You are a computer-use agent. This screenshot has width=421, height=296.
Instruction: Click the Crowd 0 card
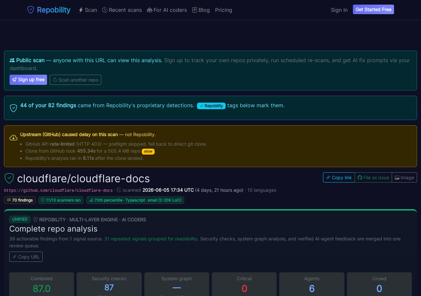click(379, 284)
